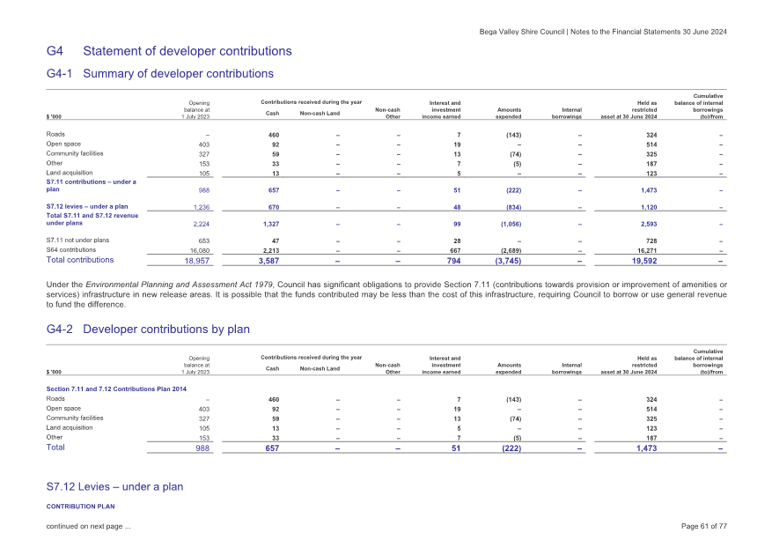This screenshot has width=772, height=548.
Task: Select S7.11 not under plans opening 653
Action: coord(204,241)
